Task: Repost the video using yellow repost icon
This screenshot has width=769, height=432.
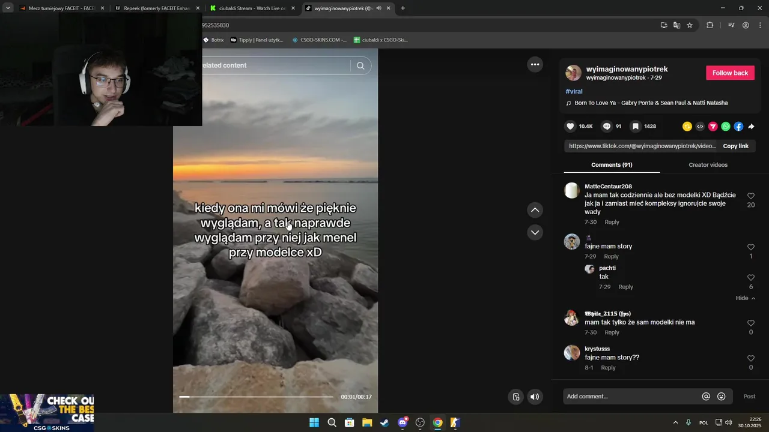Action: tap(687, 127)
